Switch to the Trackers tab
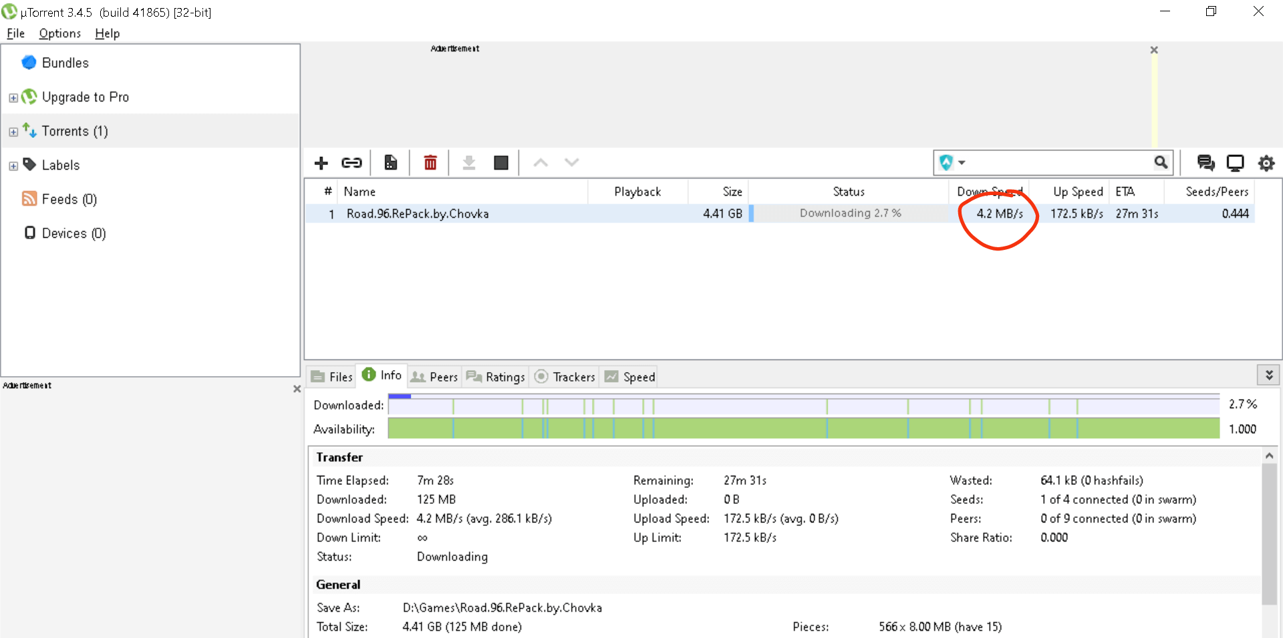1283x638 pixels. tap(565, 377)
